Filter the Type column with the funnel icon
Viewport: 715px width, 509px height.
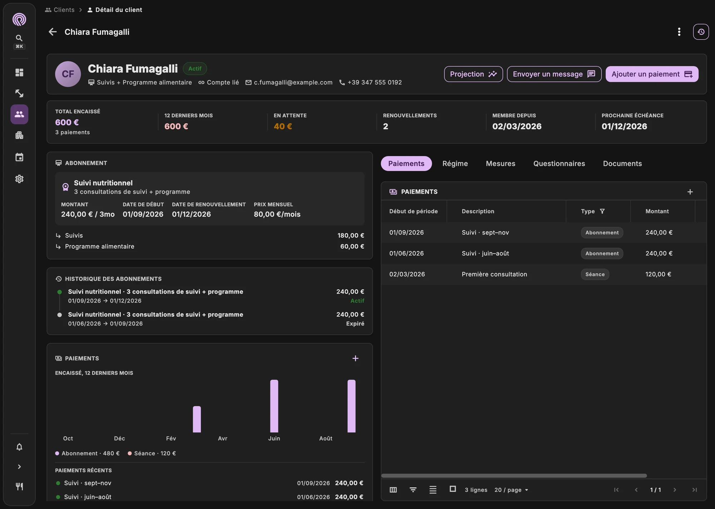click(602, 211)
